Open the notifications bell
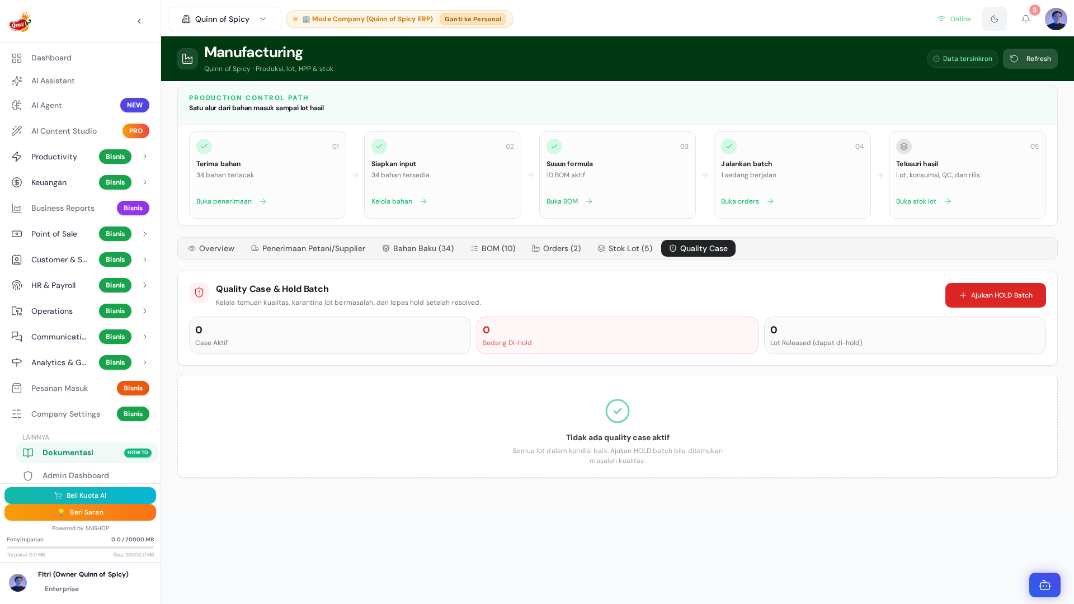The width and height of the screenshot is (1074, 604). click(x=1026, y=19)
